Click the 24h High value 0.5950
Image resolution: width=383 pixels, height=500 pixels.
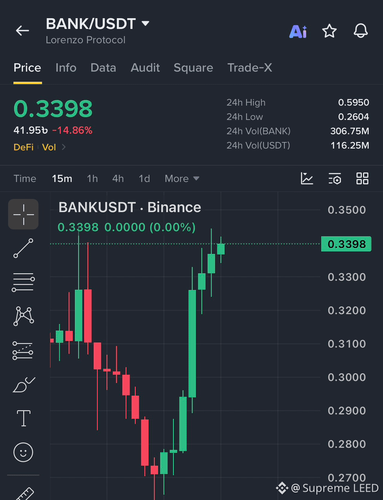pos(353,102)
